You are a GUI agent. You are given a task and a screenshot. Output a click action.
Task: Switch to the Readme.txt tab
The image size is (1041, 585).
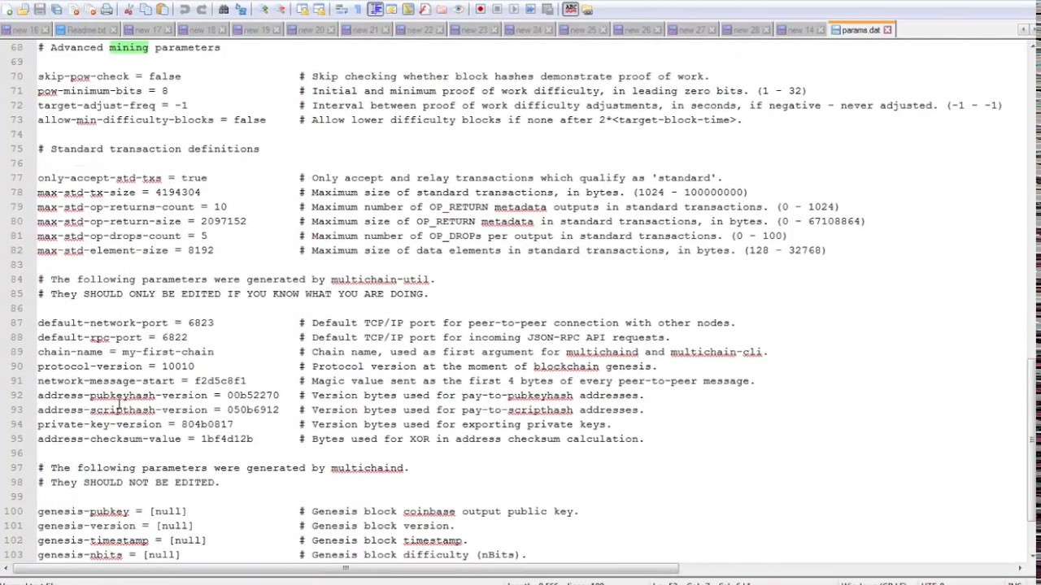coord(85,30)
